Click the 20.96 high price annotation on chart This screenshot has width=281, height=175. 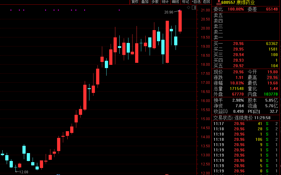tap(169, 12)
